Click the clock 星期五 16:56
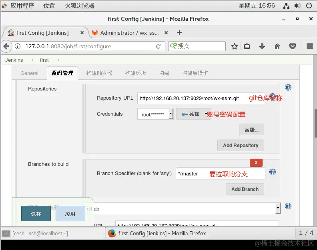The width and height of the screenshot is (317, 250). 257,6
